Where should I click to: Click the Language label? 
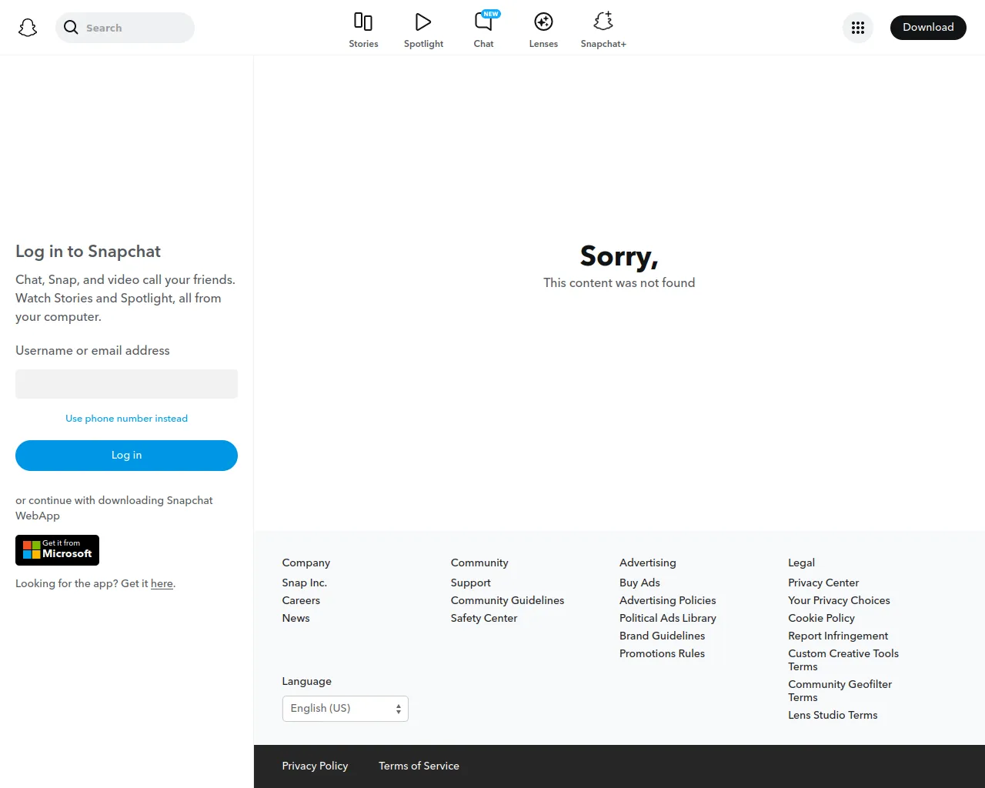pyautogui.click(x=306, y=682)
